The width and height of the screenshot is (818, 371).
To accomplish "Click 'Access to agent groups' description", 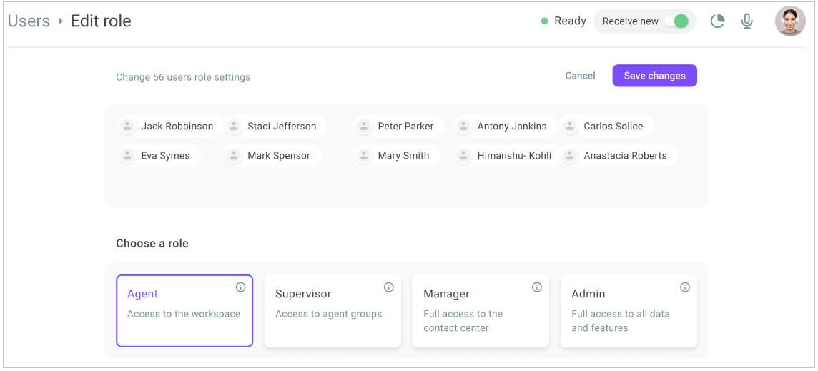I will pyautogui.click(x=329, y=314).
